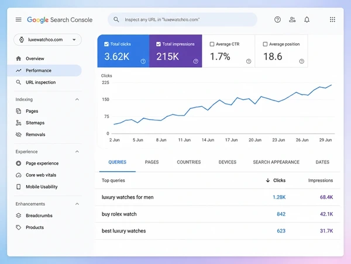Click the Breadcrumbs layers icon
This screenshot has height=264, width=351.
19,216
